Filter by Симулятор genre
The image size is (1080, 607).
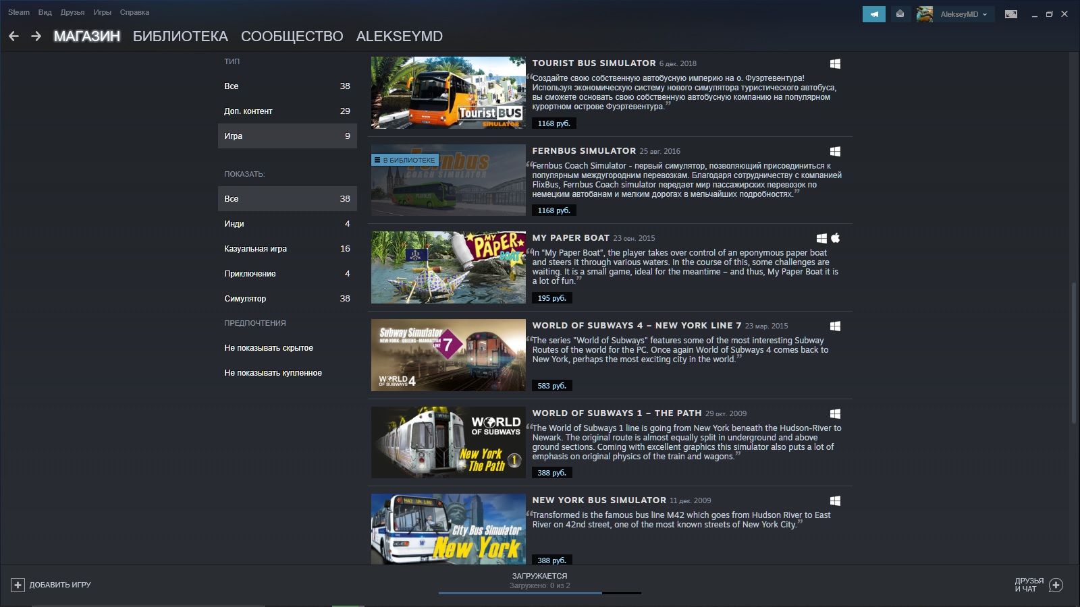tap(288, 299)
